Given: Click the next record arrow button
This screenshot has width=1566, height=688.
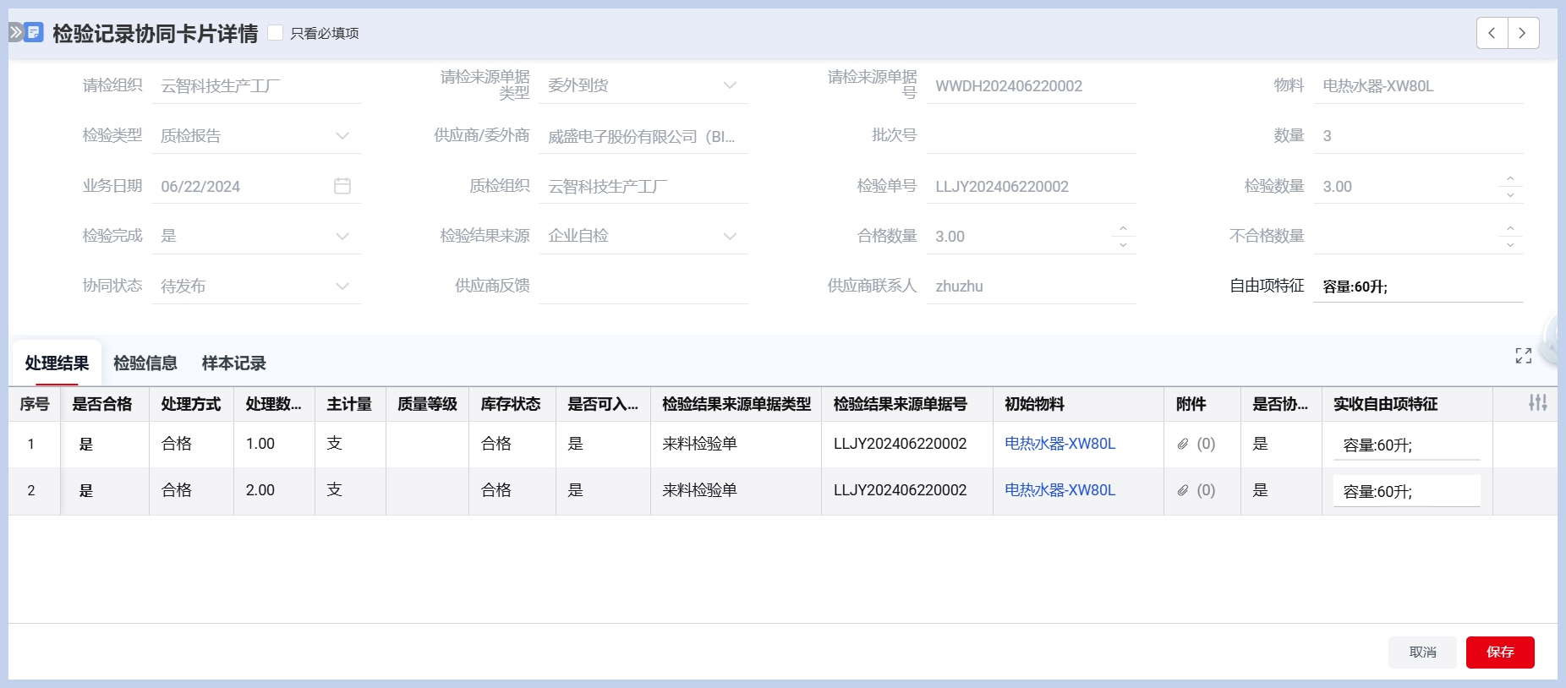Looking at the screenshot, I should click(1523, 33).
